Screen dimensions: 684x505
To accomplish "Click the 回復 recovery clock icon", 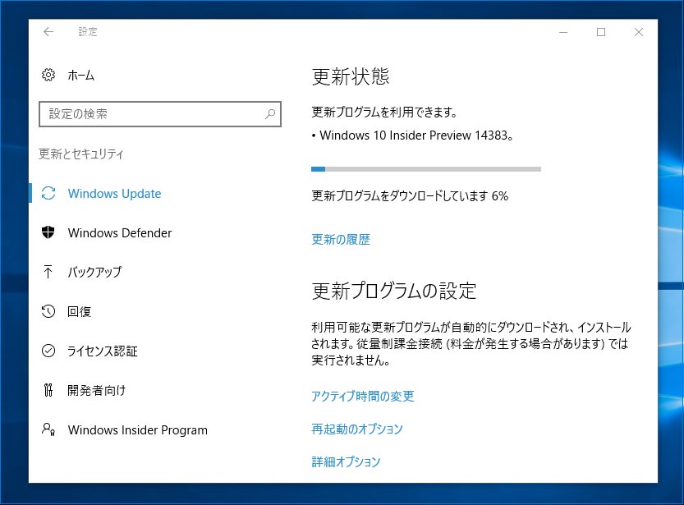I will coord(48,311).
